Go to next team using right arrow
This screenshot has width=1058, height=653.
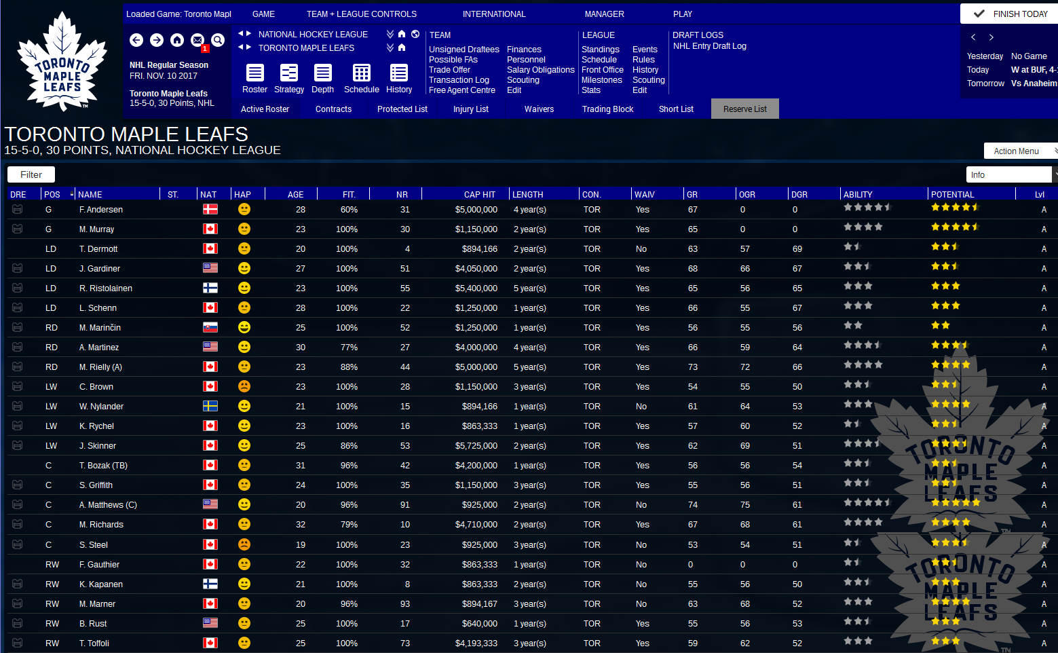(x=249, y=47)
